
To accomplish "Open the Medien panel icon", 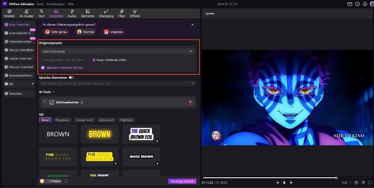I will click(x=9, y=11).
